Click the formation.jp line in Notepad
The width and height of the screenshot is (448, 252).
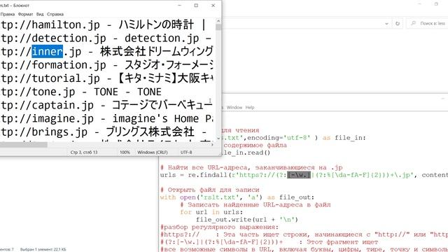coord(106,65)
